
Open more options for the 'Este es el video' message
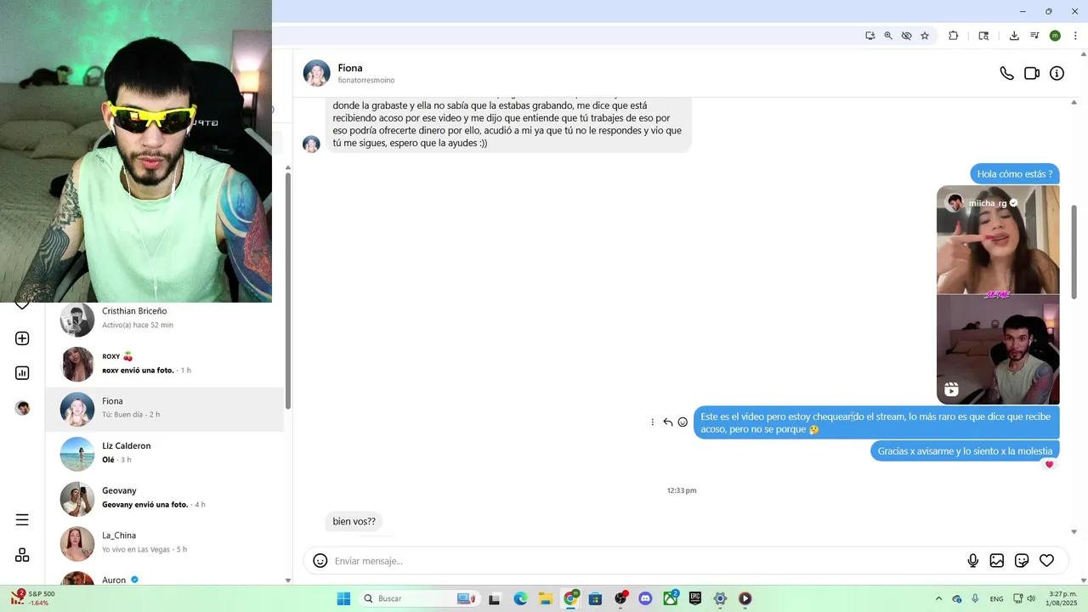653,422
